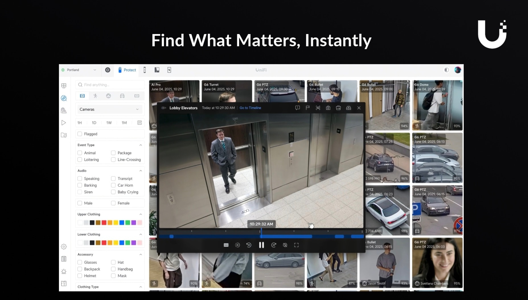Click in the Find anything search field
The width and height of the screenshot is (528, 300).
pyautogui.click(x=110, y=85)
